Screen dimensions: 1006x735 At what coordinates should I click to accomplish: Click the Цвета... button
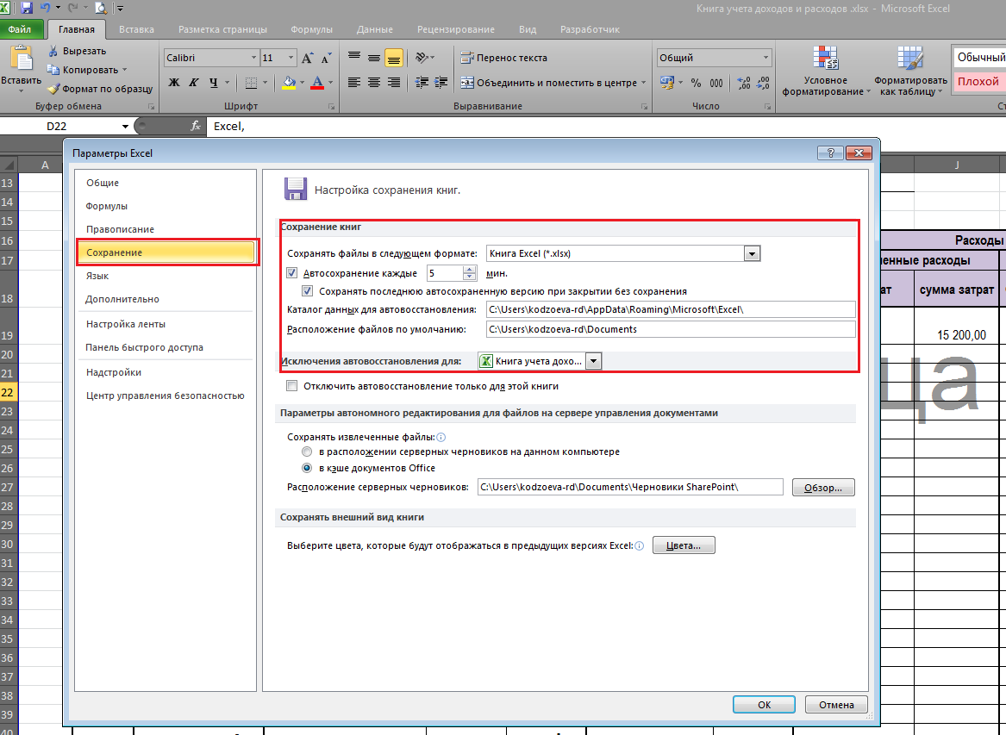tap(684, 545)
